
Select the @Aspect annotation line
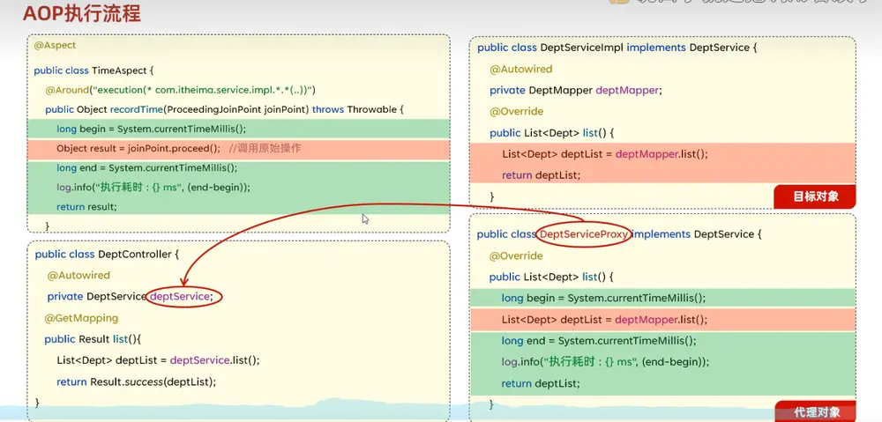point(55,46)
